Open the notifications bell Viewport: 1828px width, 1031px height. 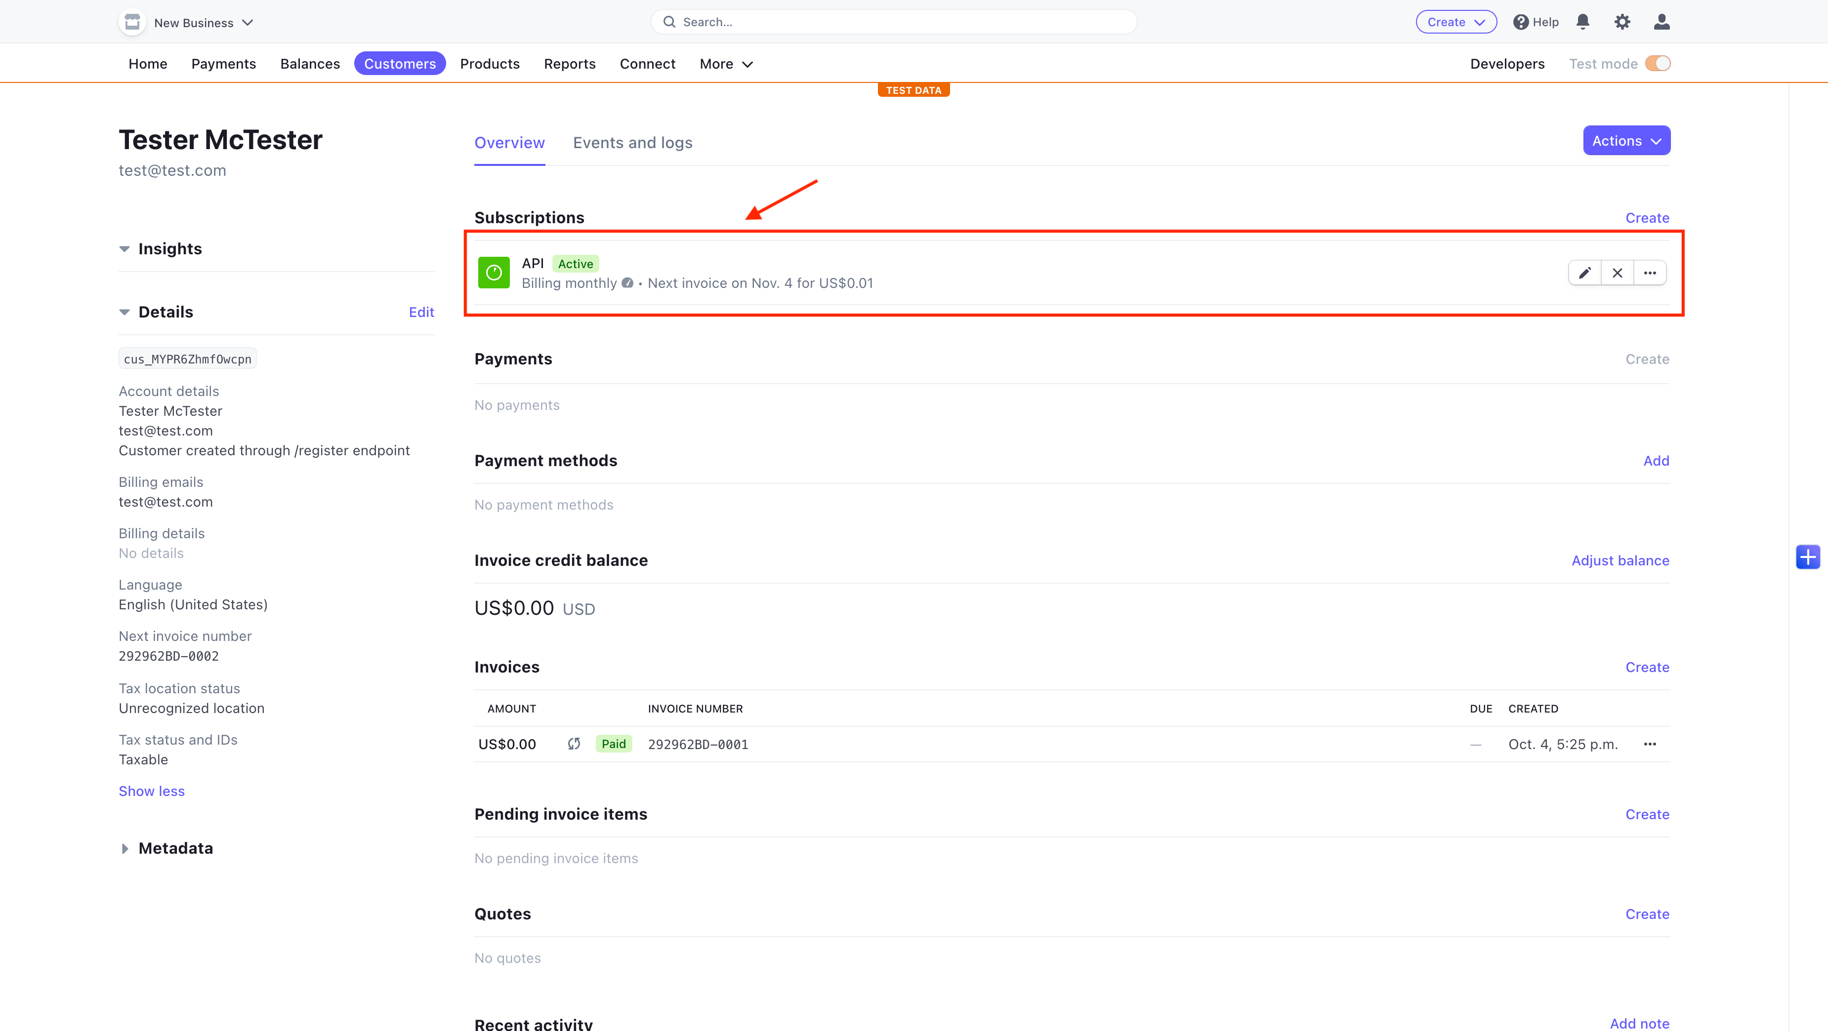1582,22
